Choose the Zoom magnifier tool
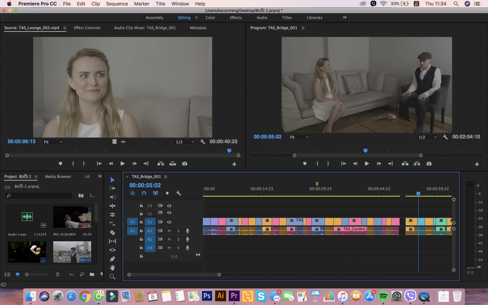This screenshot has width=488, height=305. [113, 277]
